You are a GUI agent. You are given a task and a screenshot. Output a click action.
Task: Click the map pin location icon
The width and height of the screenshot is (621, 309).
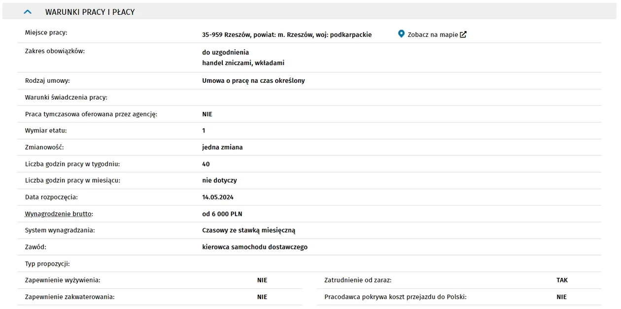401,34
